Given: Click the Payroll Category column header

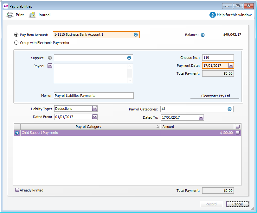Looking at the screenshot, I should (91, 127).
